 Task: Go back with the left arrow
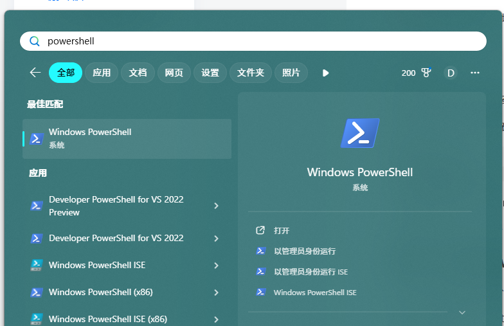(35, 73)
